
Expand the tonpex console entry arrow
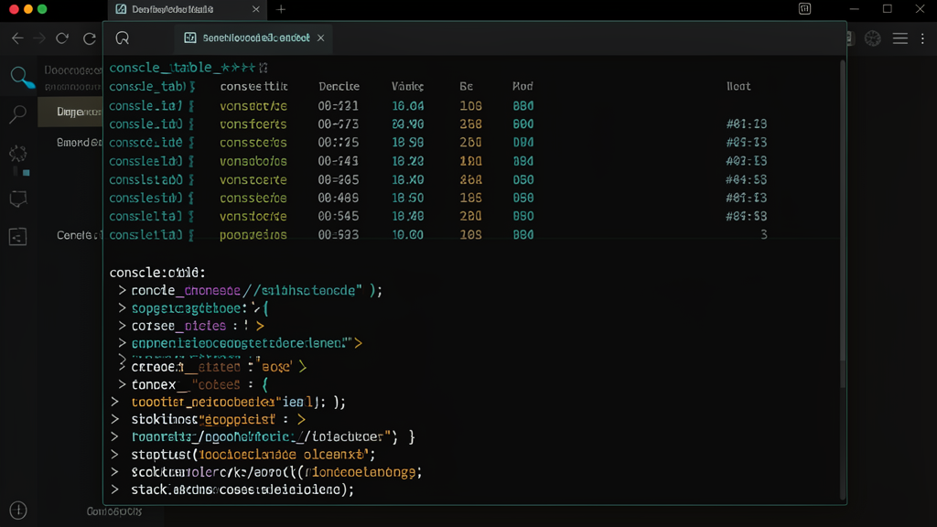click(122, 384)
